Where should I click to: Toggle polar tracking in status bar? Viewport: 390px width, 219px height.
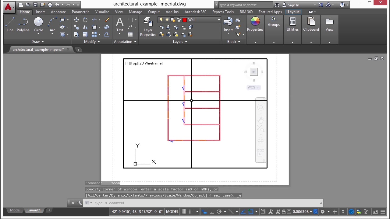click(x=219, y=212)
